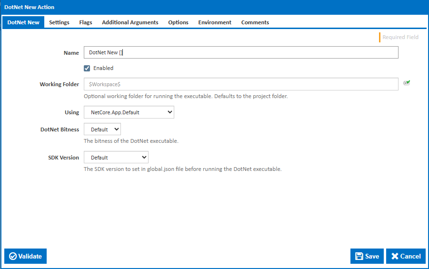Click the Working Folder help description text

click(x=186, y=96)
